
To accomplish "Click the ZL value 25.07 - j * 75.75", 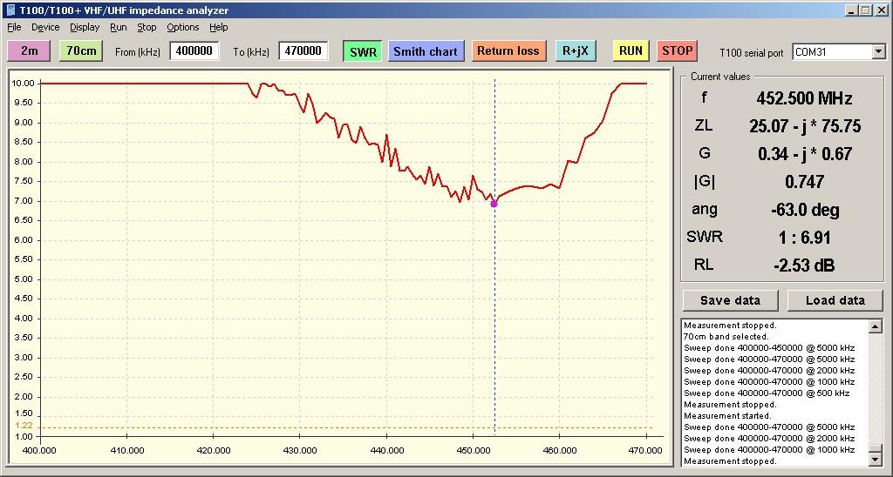I will pos(804,125).
